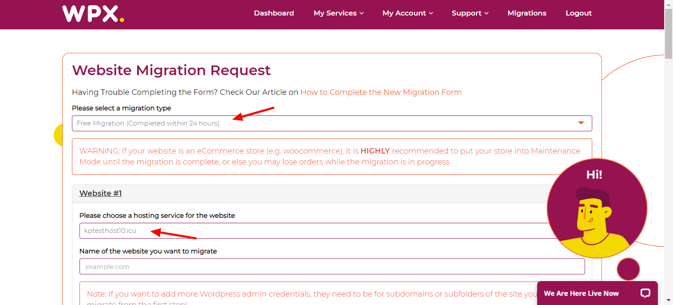
Task: Click the My Services chevron arrow
Action: click(362, 13)
